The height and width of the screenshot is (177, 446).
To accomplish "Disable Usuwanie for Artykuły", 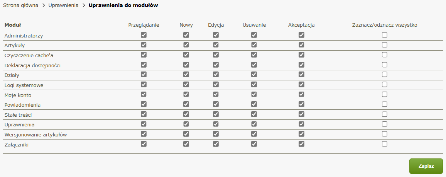I will click(x=254, y=45).
